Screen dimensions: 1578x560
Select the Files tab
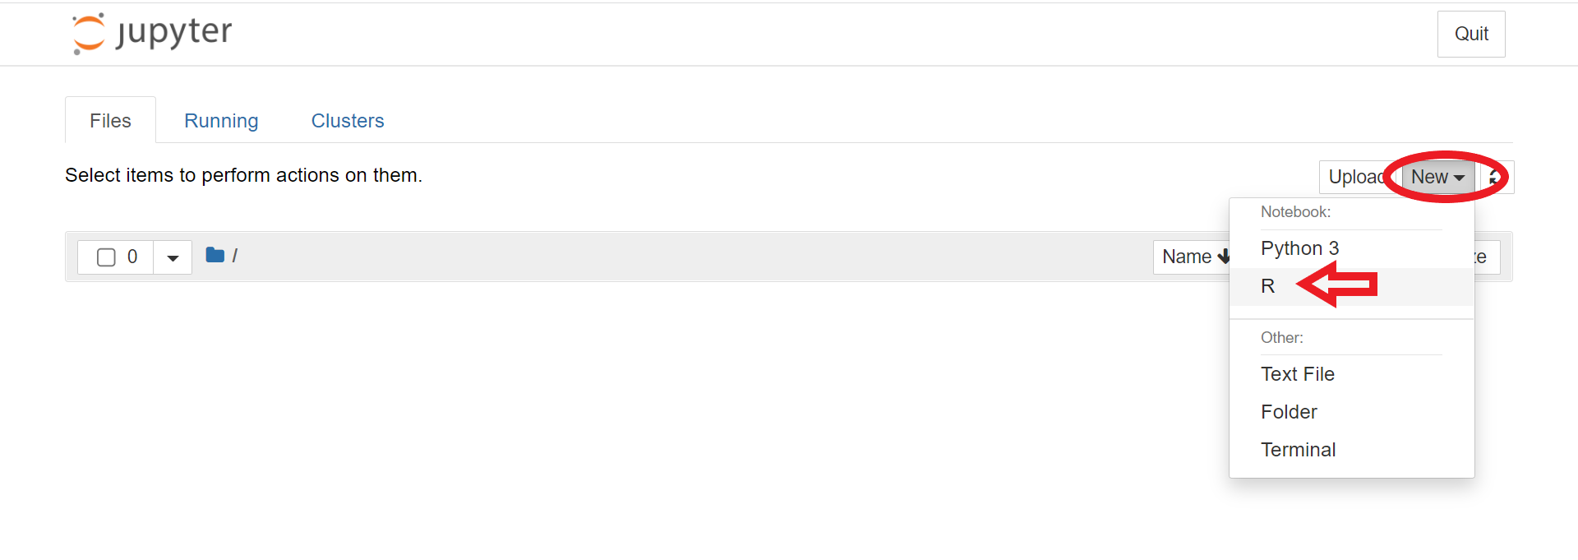[110, 121]
